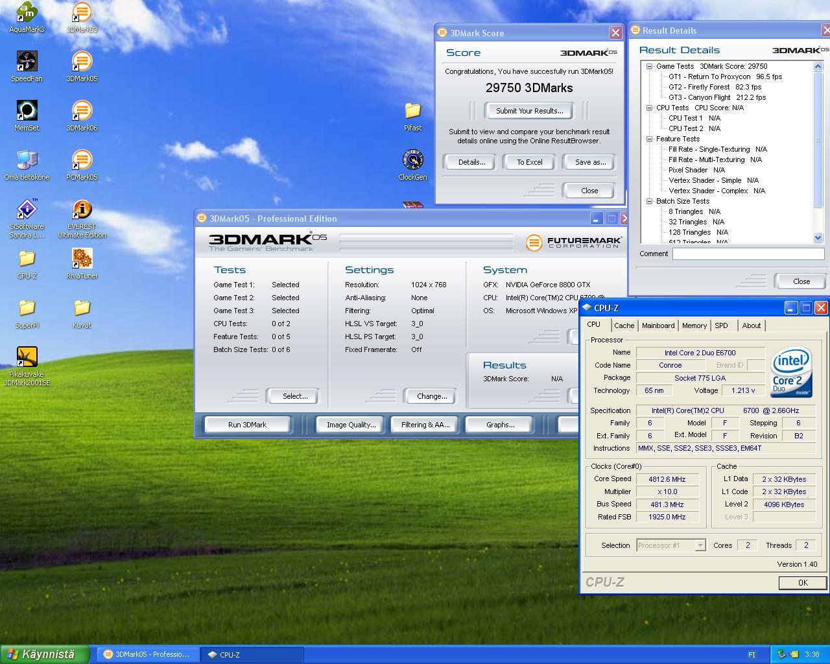Switch to the Mainboard tab in CPU-Z
Image resolution: width=830 pixels, height=664 pixels.
(658, 326)
